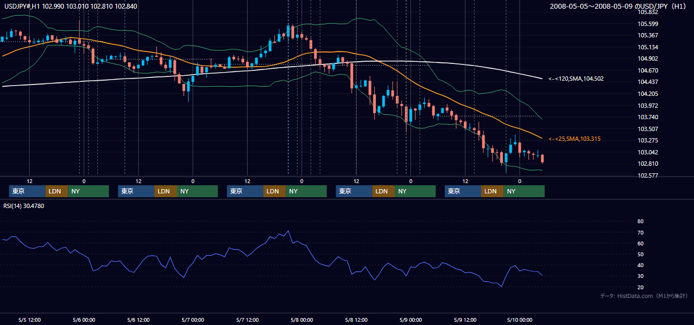Select the 5/7 12:00 time axis label

pyautogui.click(x=247, y=320)
